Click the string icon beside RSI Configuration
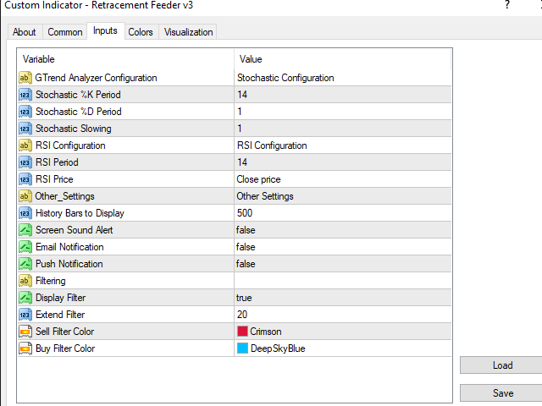 point(25,145)
